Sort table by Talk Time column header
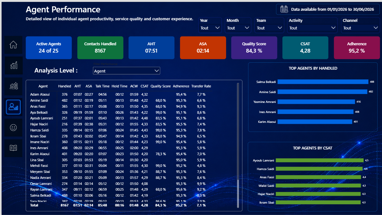This screenshot has width=382, height=215. point(102,86)
